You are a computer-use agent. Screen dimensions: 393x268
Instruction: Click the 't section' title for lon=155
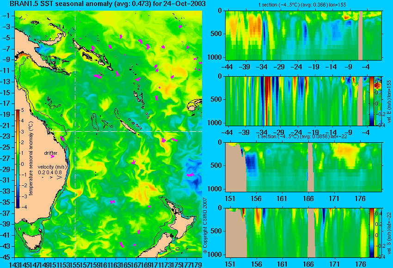coord(302,5)
